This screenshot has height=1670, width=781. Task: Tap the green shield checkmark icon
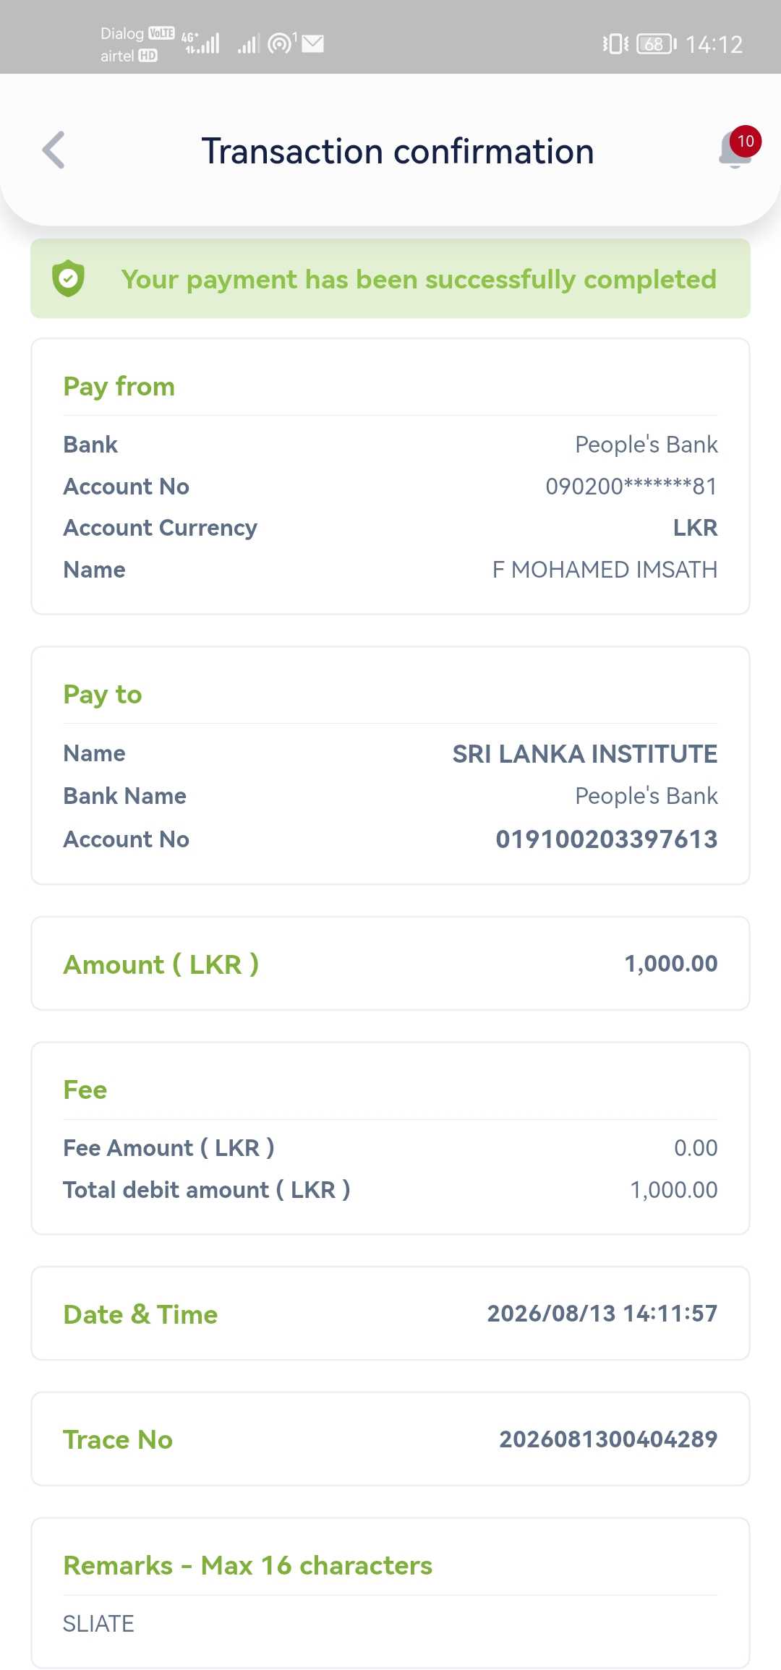click(69, 278)
